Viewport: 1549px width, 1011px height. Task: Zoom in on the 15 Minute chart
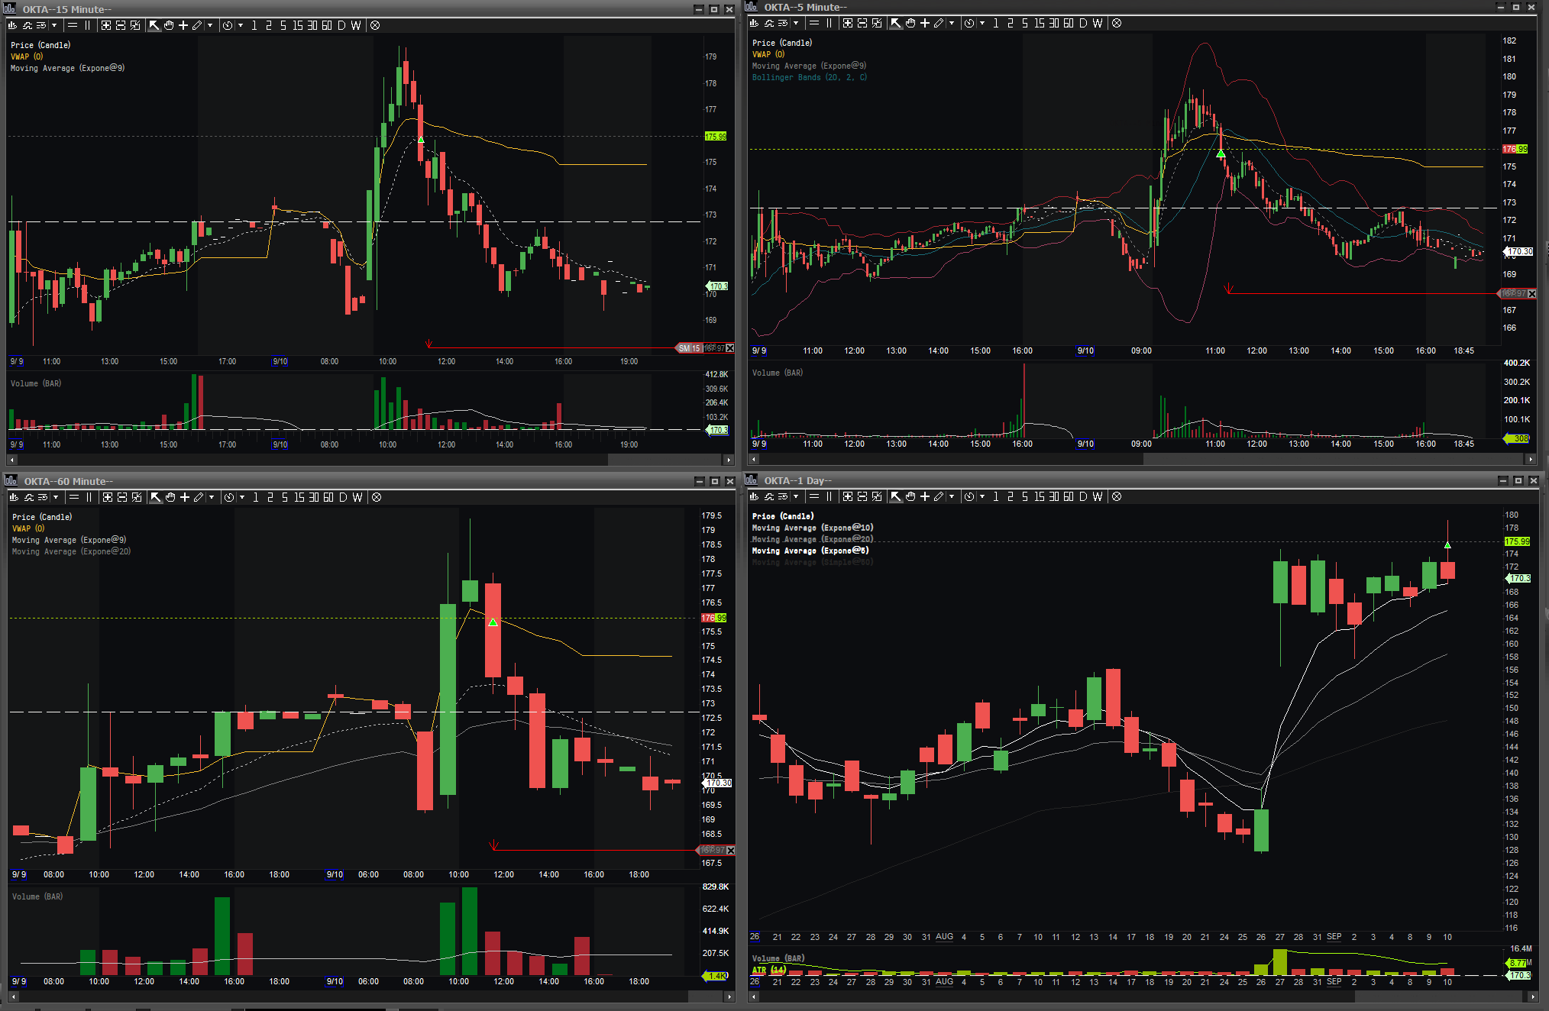tap(105, 25)
